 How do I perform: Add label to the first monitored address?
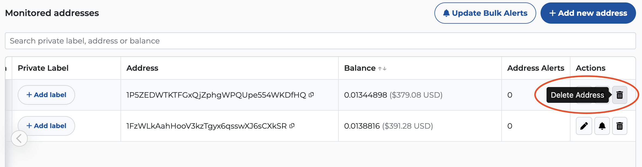[x=46, y=95]
